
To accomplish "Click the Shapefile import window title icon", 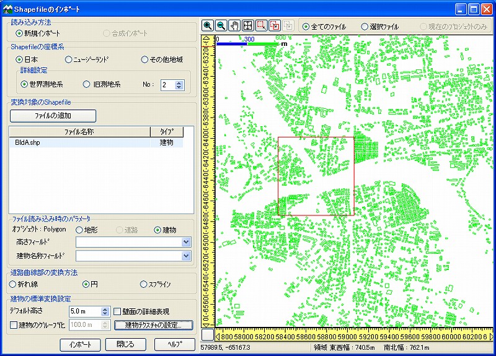I will click(x=7, y=9).
